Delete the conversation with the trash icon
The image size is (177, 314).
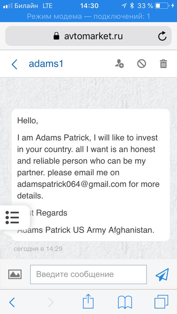(x=163, y=64)
